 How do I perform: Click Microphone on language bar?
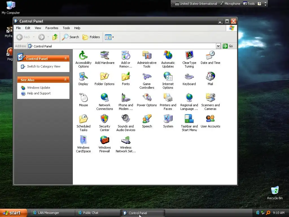(230, 4)
